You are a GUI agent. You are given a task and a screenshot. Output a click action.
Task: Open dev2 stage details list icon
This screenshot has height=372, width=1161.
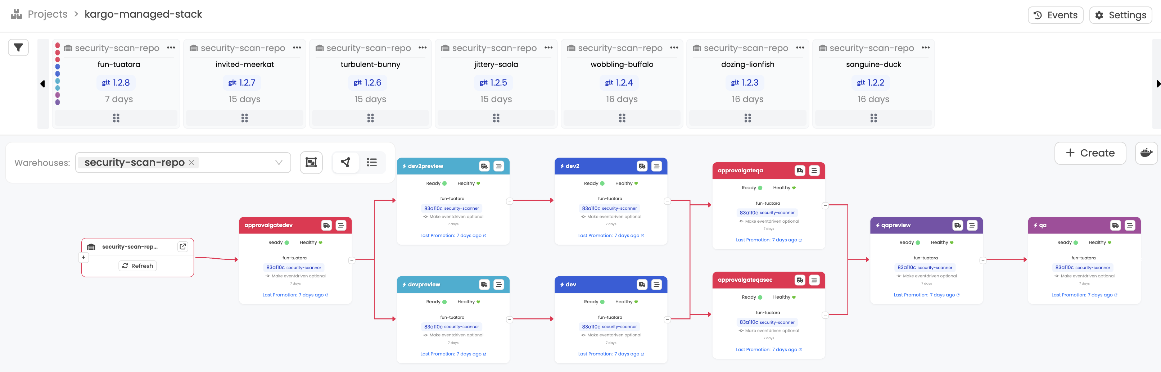657,166
